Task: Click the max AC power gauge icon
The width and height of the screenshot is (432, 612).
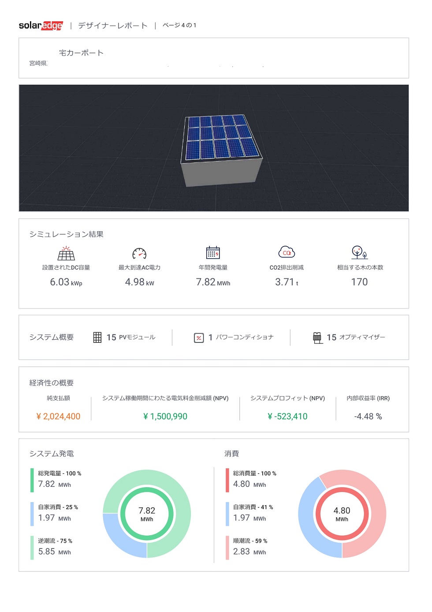Action: point(139,253)
